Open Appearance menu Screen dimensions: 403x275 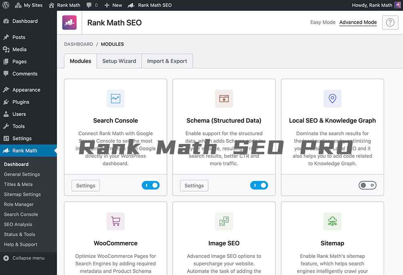28,90
